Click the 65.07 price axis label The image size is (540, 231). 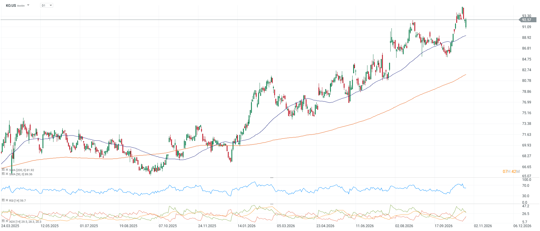coord(527,176)
